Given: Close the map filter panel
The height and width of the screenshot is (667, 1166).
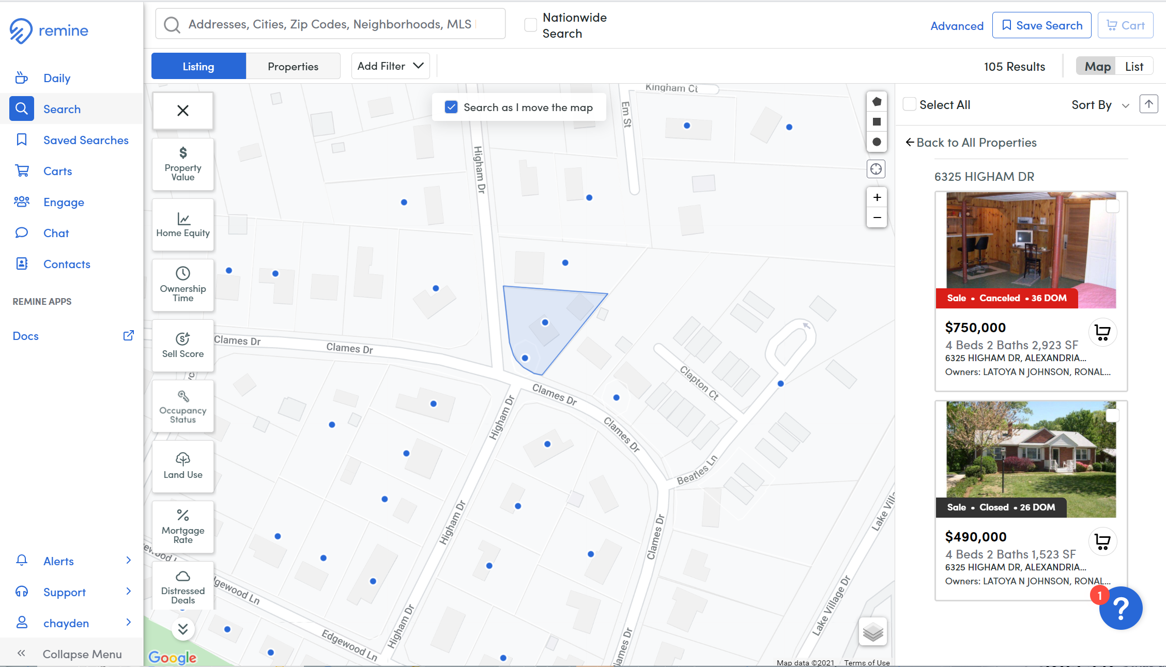Looking at the screenshot, I should (x=183, y=110).
